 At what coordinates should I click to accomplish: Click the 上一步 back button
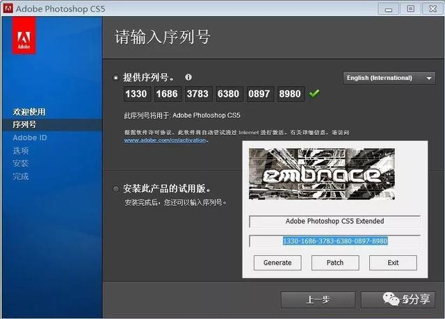coord(318,300)
